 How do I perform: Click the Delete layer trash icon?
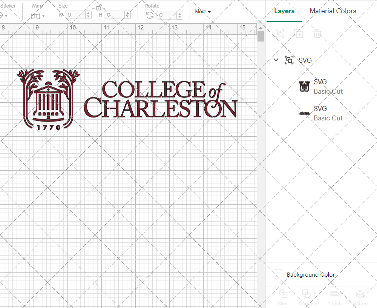tap(317, 34)
